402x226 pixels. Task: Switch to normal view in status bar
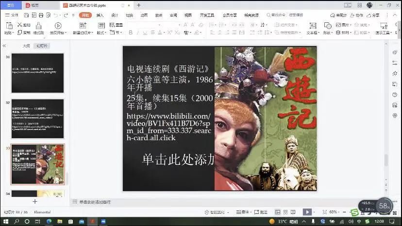point(277,212)
